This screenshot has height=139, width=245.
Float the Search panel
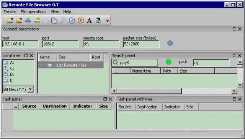tap(234, 55)
